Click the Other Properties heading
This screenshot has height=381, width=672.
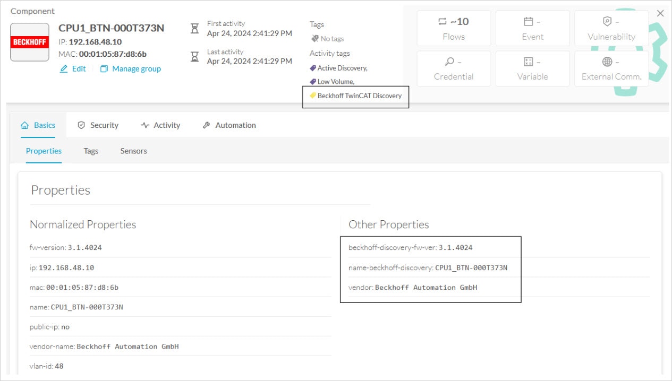point(389,224)
